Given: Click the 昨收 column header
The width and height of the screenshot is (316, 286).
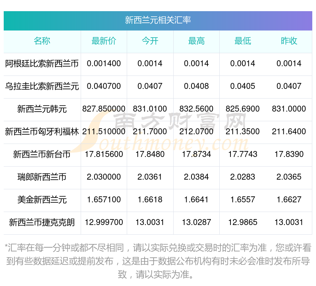Looking at the screenshot, I should [289, 41].
